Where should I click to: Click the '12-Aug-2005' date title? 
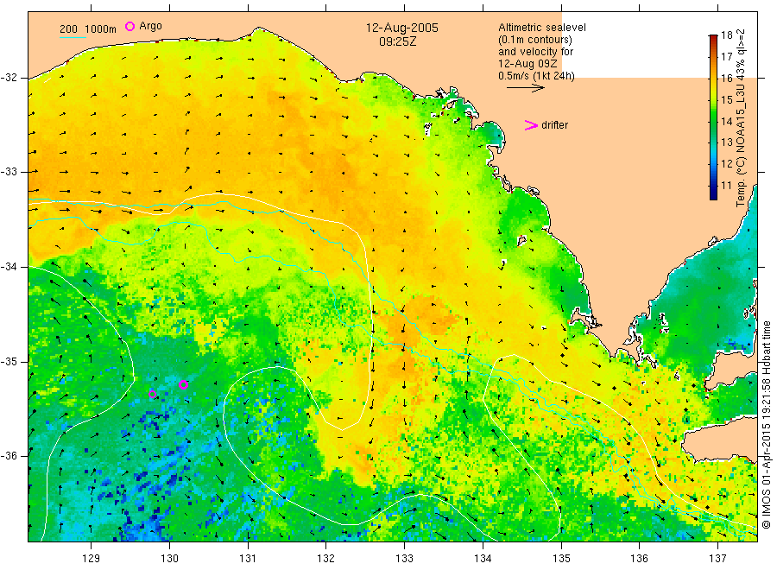[x=401, y=28]
